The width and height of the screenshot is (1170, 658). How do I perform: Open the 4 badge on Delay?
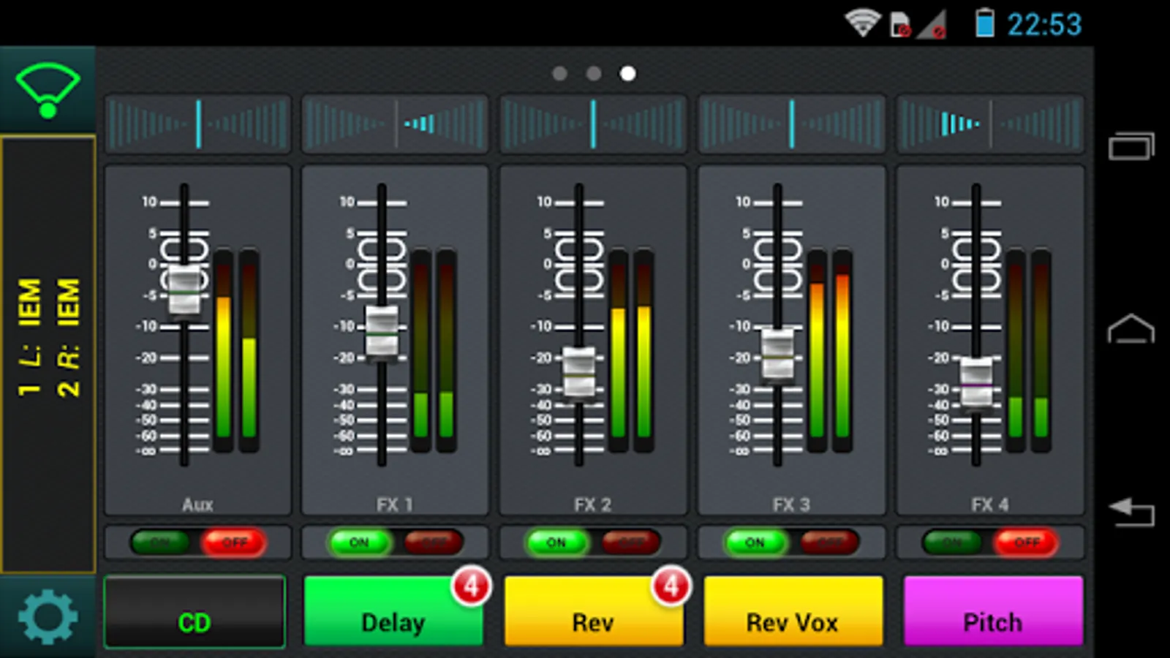tap(471, 586)
